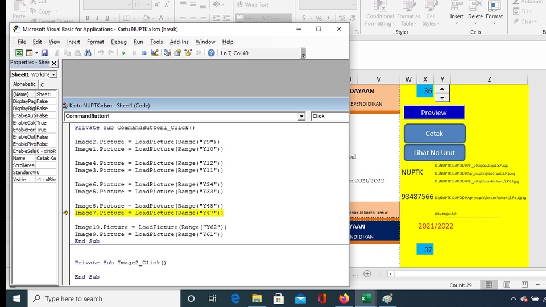Run the macro with the green play icon
The image size is (546, 307).
(123, 53)
